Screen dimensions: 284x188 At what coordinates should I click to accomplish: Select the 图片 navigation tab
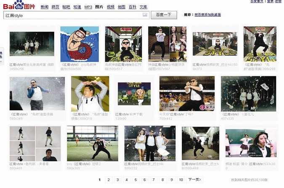(99, 7)
